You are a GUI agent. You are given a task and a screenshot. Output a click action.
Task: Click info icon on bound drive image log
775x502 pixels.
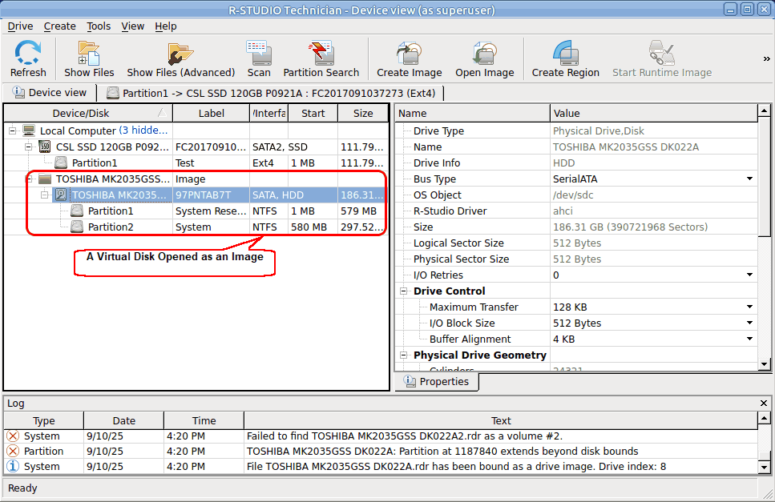[x=13, y=467]
